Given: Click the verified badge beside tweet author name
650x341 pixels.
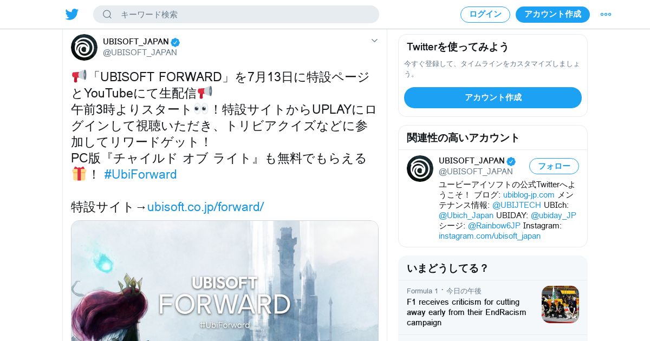Looking at the screenshot, I should coord(175,42).
